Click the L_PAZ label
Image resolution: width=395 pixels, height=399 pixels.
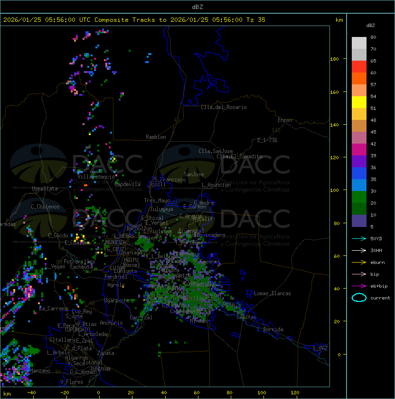(x=320, y=348)
